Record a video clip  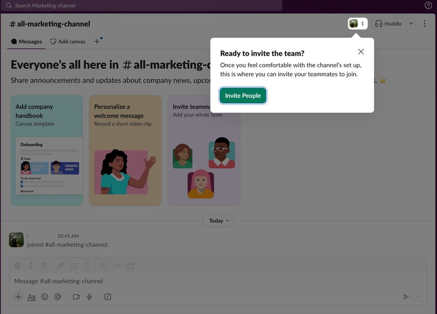coord(76,296)
